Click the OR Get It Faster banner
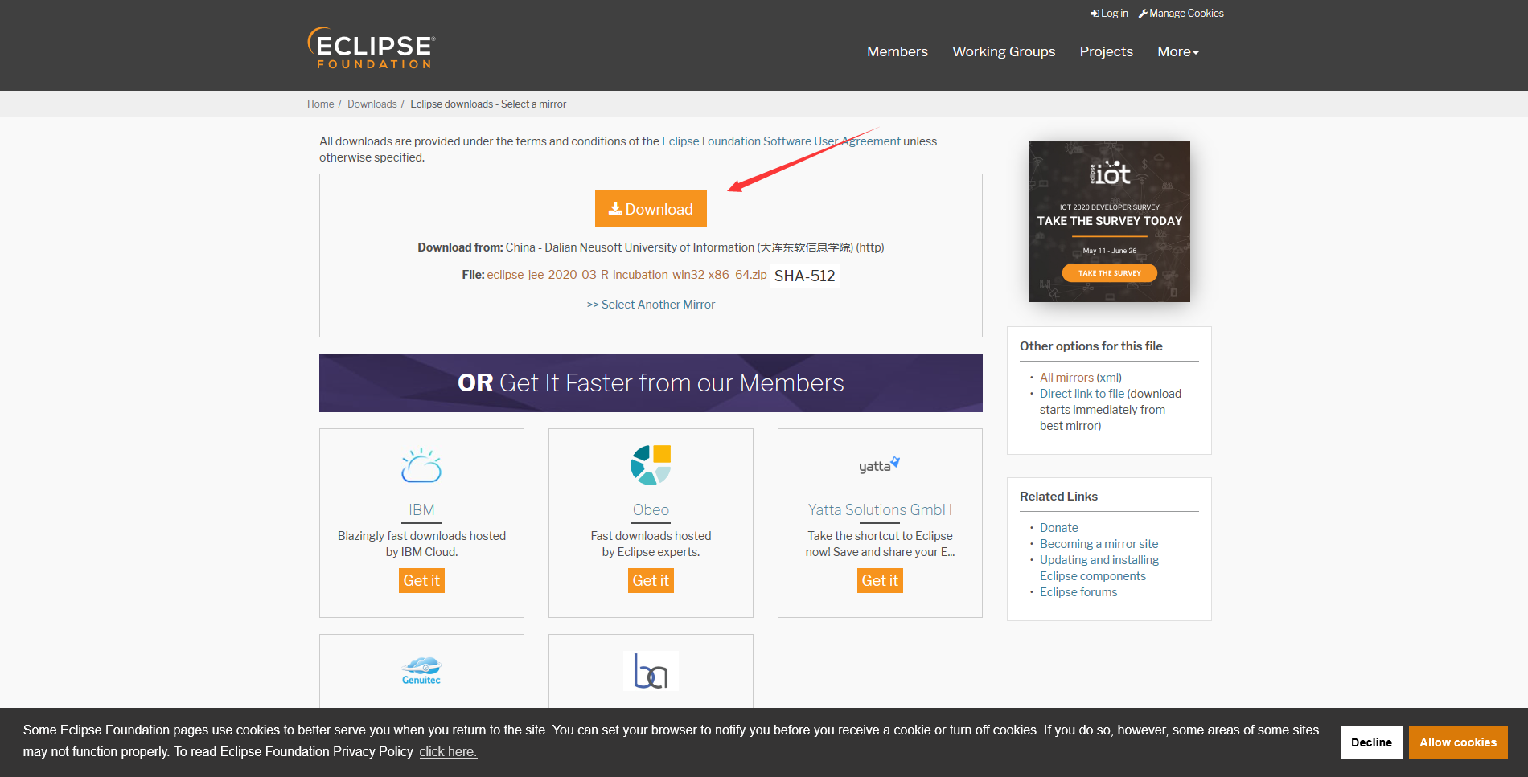The height and width of the screenshot is (777, 1528). (651, 382)
